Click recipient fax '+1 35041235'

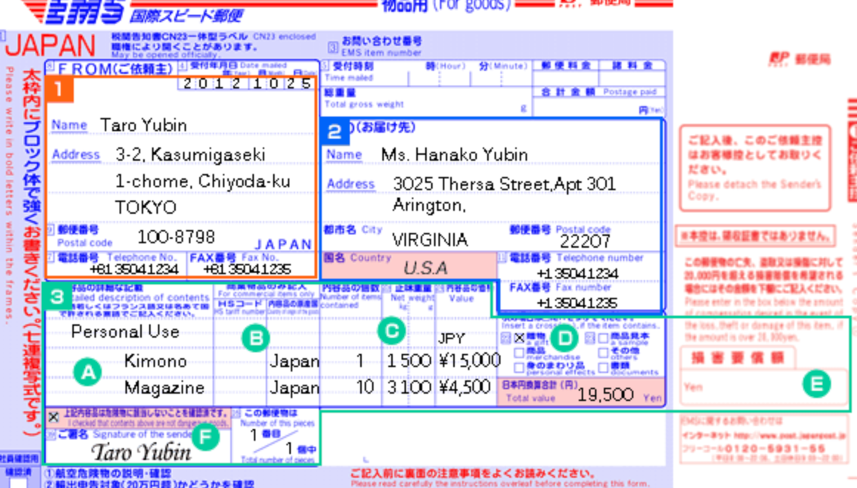click(577, 303)
